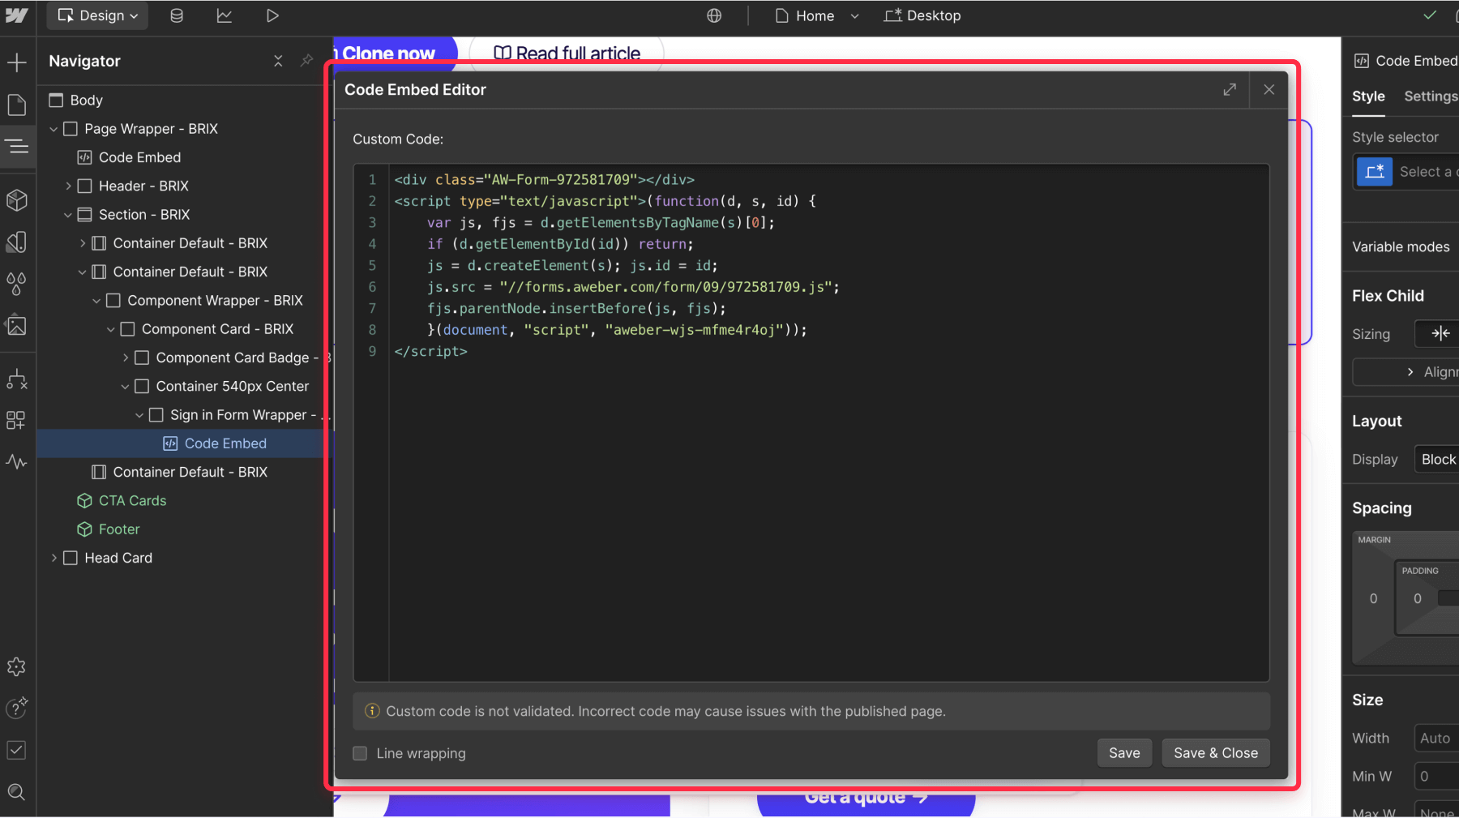Open the activity pulse icon
This screenshot has height=818, width=1459.
pos(17,462)
